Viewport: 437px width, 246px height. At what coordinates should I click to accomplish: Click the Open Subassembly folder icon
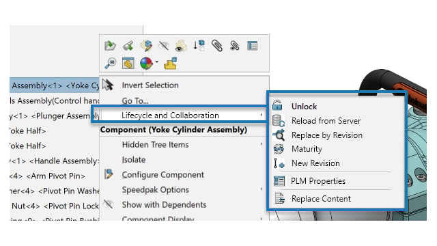coord(110,46)
